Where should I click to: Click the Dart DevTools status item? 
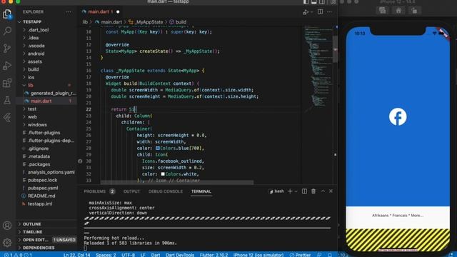click(x=180, y=255)
